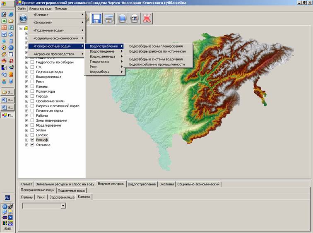Open the Файл menu
This screenshot has height=233, width=313.
coord(22,8)
